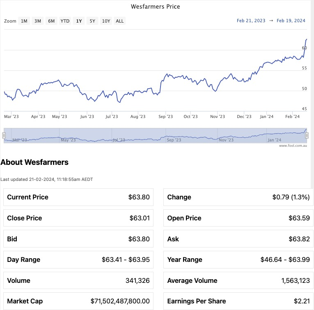Image resolution: width=314 pixels, height=310 pixels.
Task: Click the Wesfarmers Price chart title
Action: click(x=156, y=7)
